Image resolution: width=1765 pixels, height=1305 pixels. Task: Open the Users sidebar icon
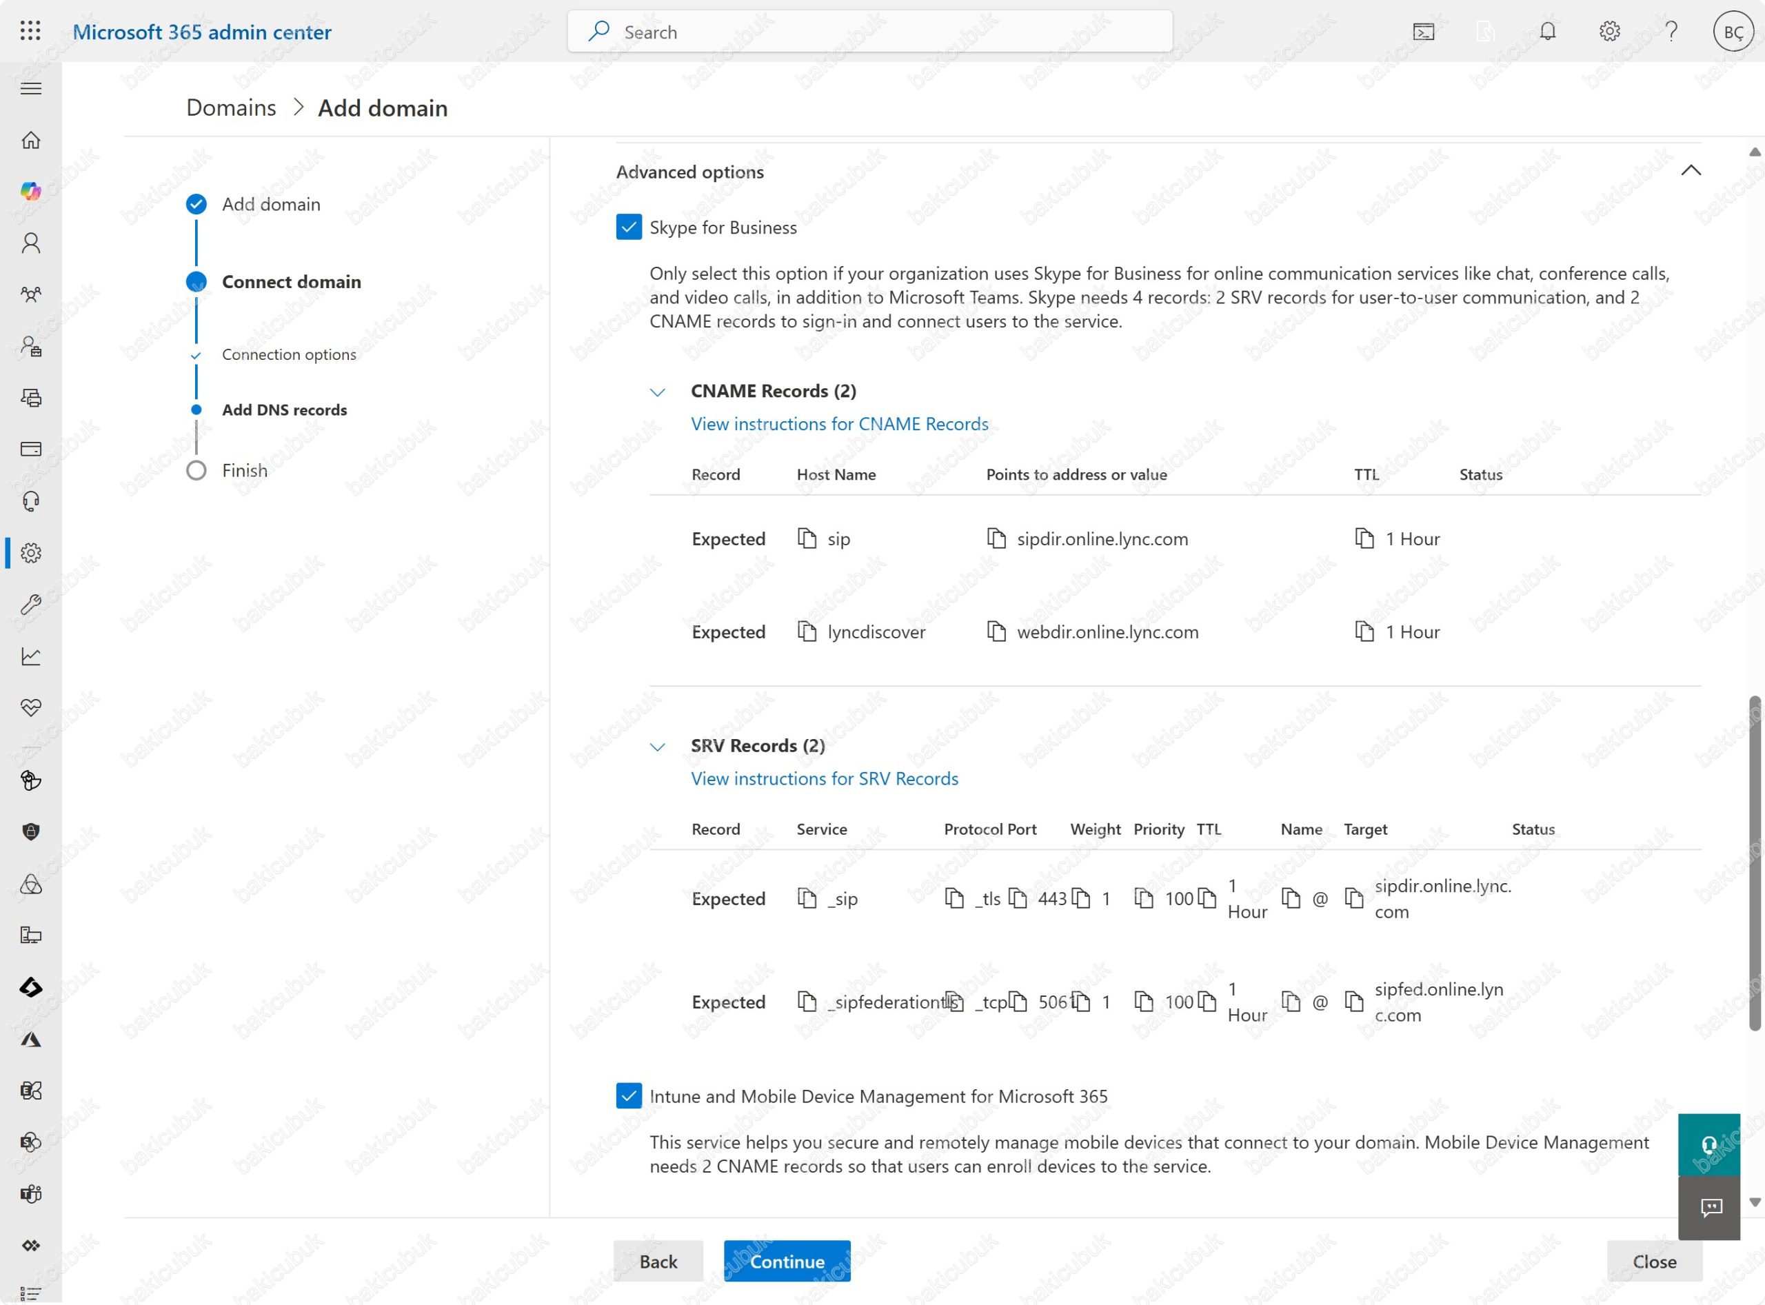coord(31,243)
